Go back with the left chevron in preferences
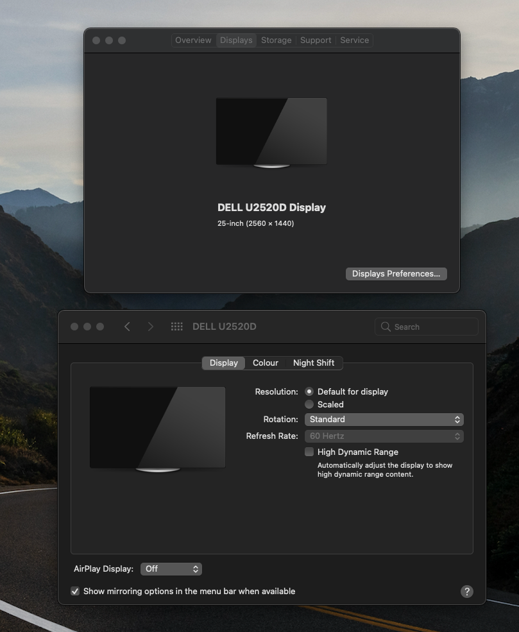519x632 pixels. coord(127,327)
